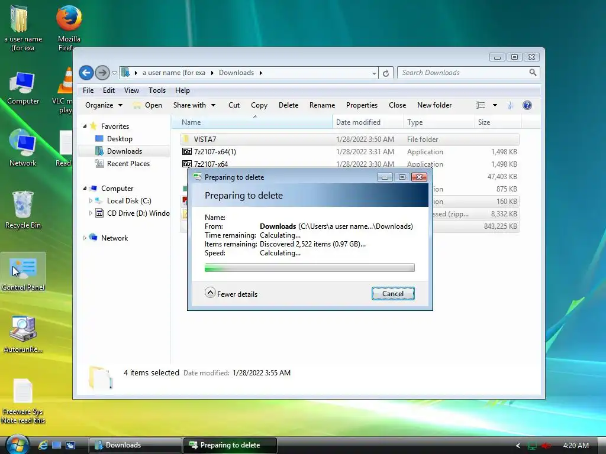Click the Forward navigation arrow
This screenshot has height=454, width=606.
click(x=102, y=73)
